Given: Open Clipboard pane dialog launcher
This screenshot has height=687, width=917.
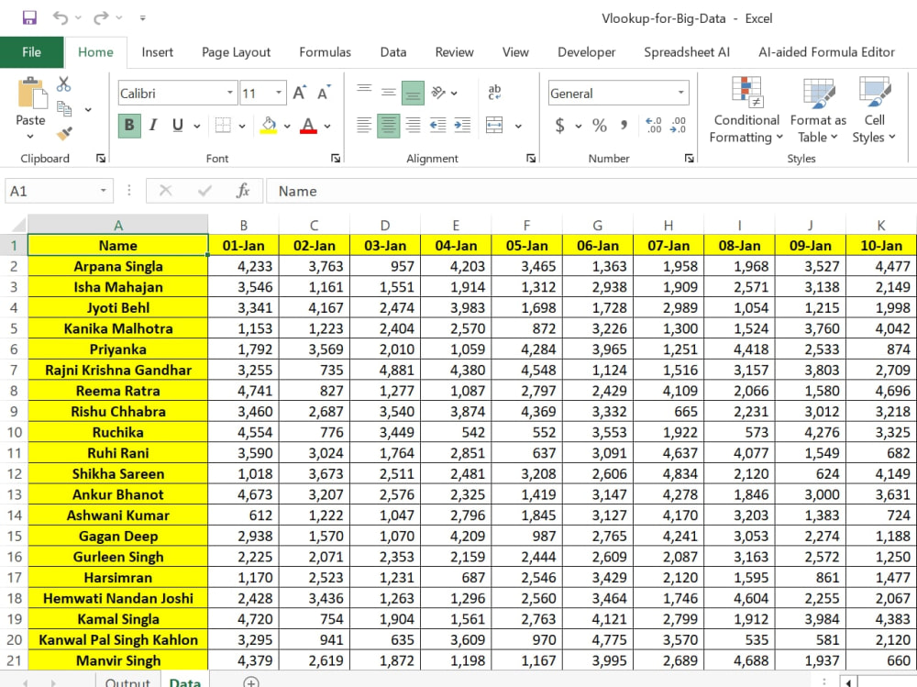Looking at the screenshot, I should tap(101, 158).
